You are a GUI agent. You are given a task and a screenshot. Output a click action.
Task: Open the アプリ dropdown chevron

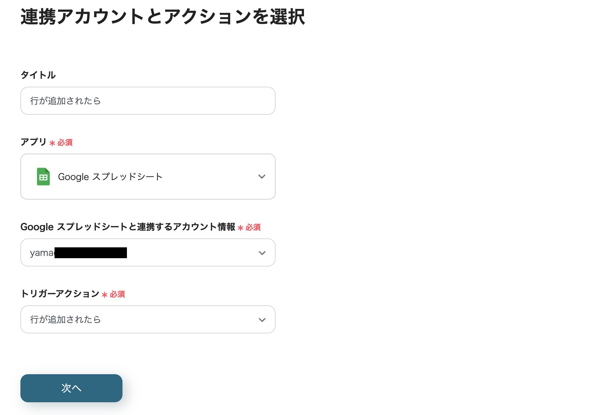pos(262,177)
